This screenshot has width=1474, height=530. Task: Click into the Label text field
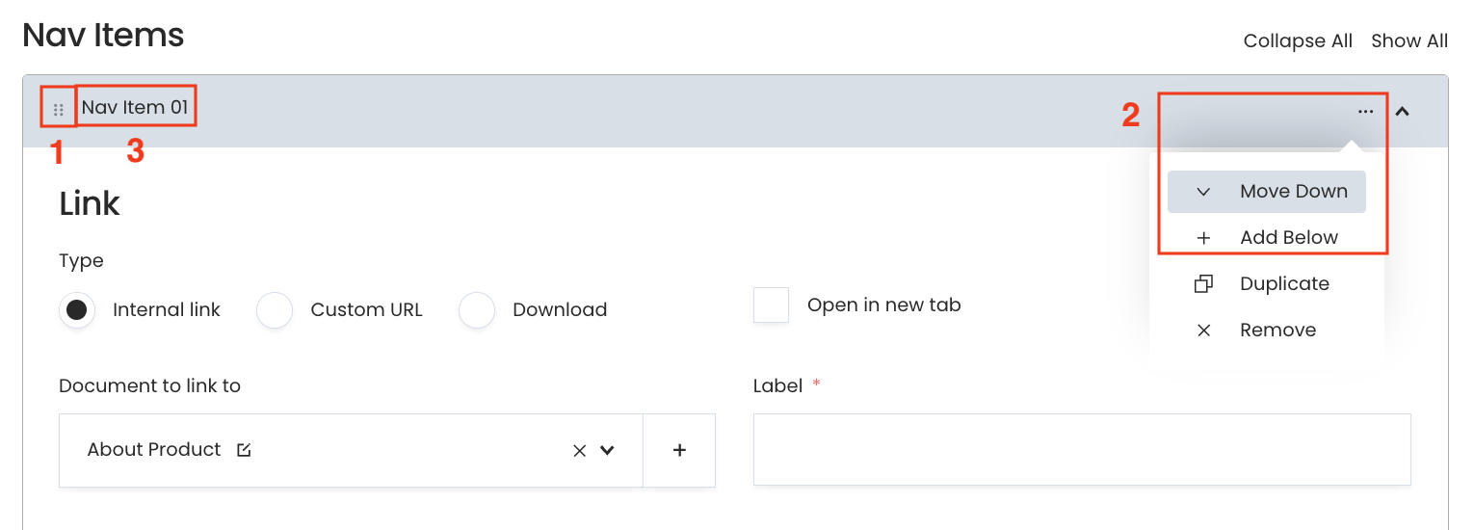click(1081, 450)
